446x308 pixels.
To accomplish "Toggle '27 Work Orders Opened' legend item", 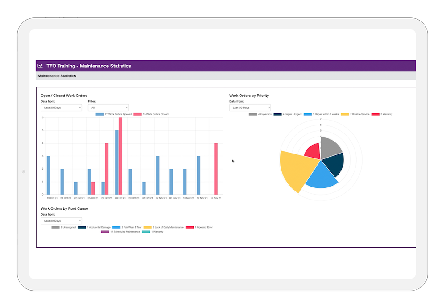I will [x=113, y=114].
